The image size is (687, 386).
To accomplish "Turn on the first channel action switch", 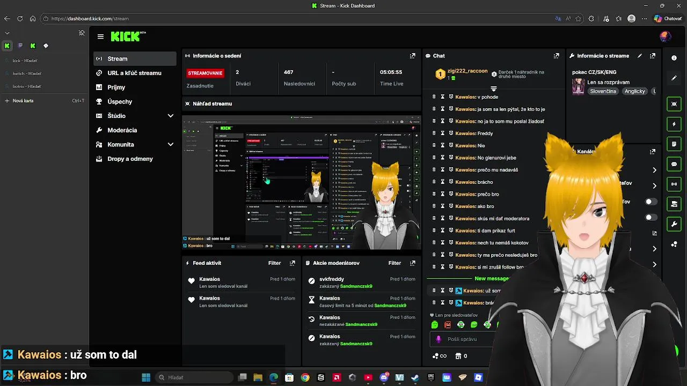I will [651, 202].
